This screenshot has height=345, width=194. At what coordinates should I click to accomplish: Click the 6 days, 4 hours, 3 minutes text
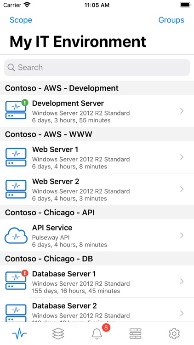(69, 198)
